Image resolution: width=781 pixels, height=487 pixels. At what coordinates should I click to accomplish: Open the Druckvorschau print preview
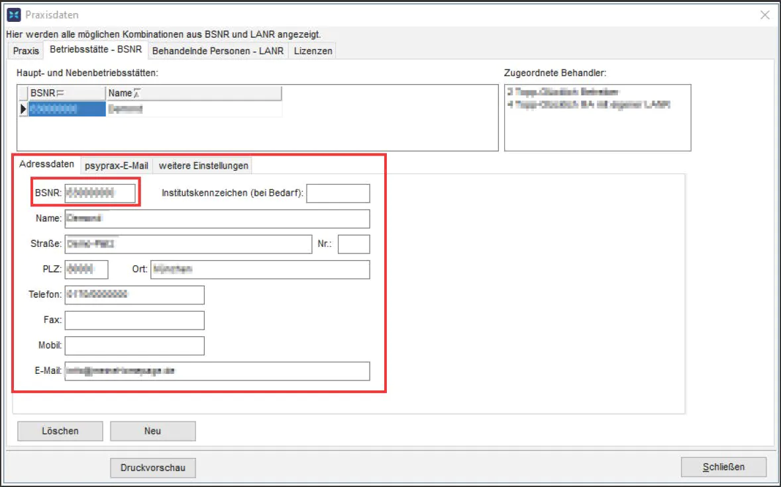(x=153, y=467)
